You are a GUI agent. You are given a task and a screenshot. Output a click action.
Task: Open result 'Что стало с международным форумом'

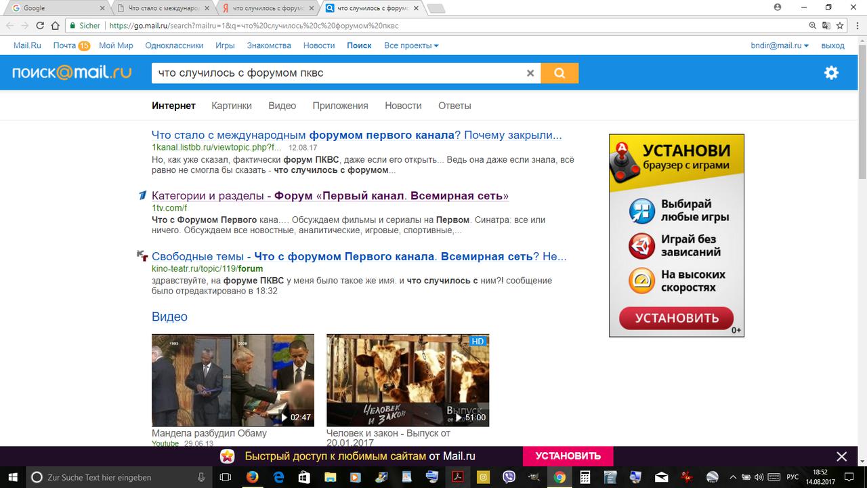tap(357, 135)
